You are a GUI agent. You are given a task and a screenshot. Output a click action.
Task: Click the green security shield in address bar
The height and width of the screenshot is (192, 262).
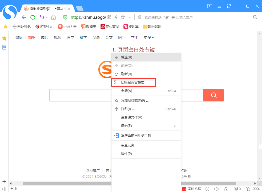click(x=65, y=17)
